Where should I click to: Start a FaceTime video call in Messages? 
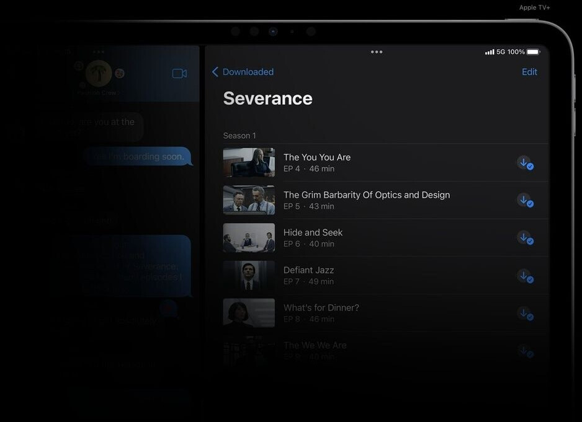pyautogui.click(x=179, y=73)
